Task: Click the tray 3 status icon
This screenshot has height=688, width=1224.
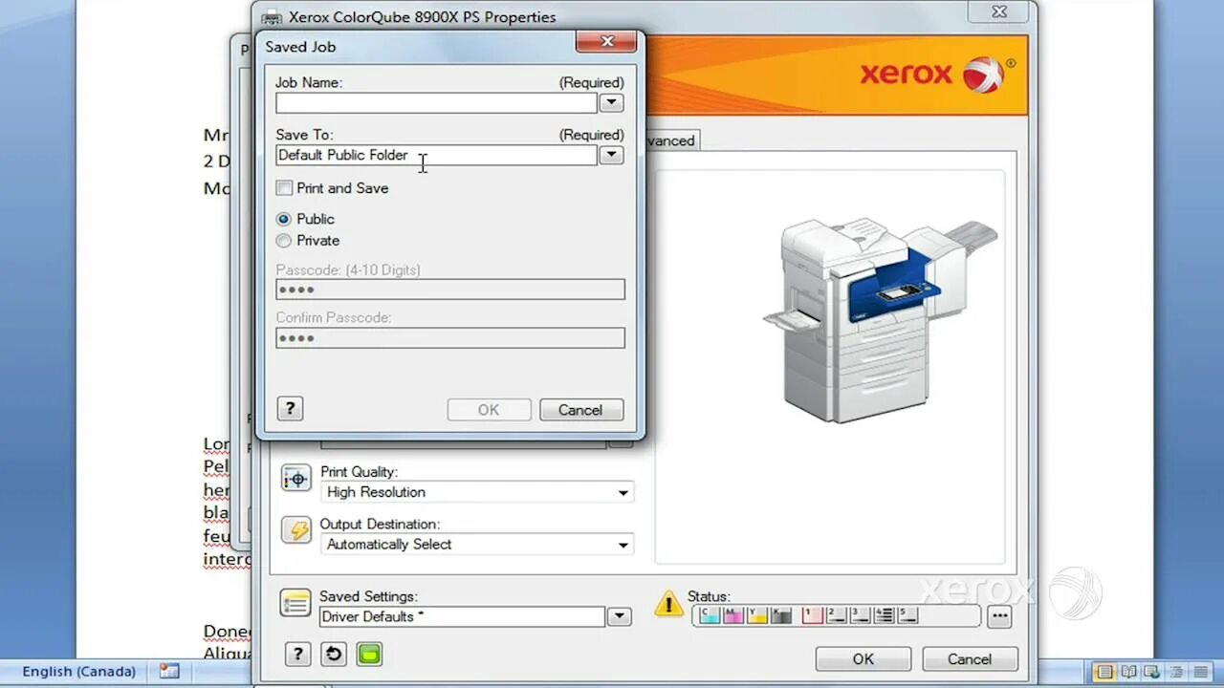Action: pos(861,615)
